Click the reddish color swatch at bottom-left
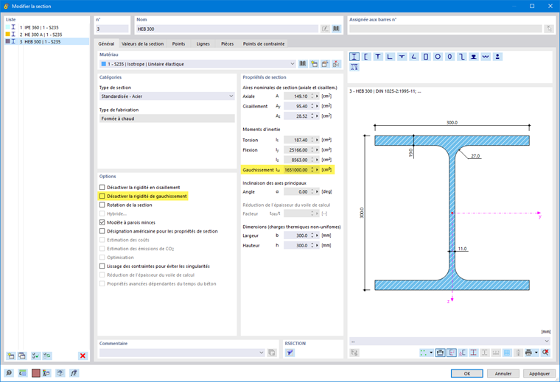This screenshot has width=560, height=382. click(35, 373)
